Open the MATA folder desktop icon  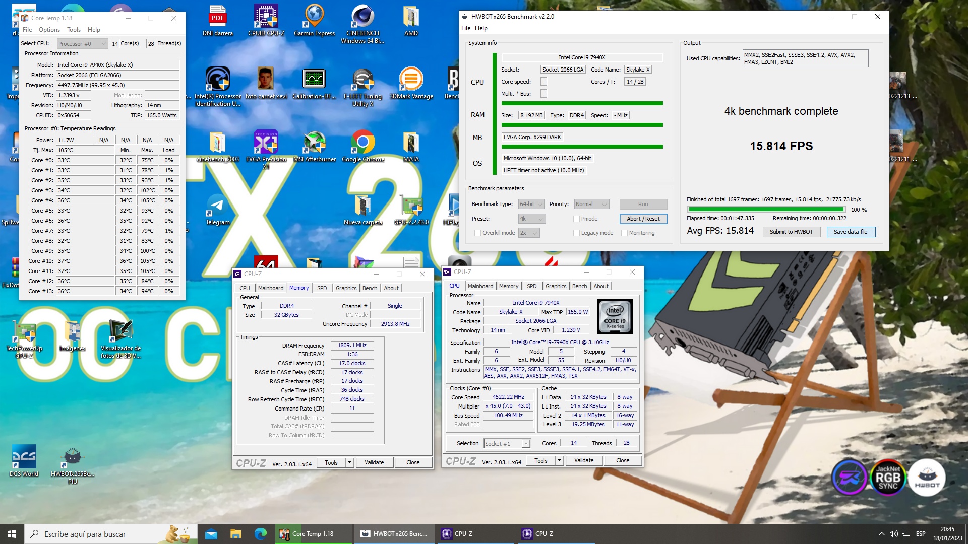coord(411,147)
